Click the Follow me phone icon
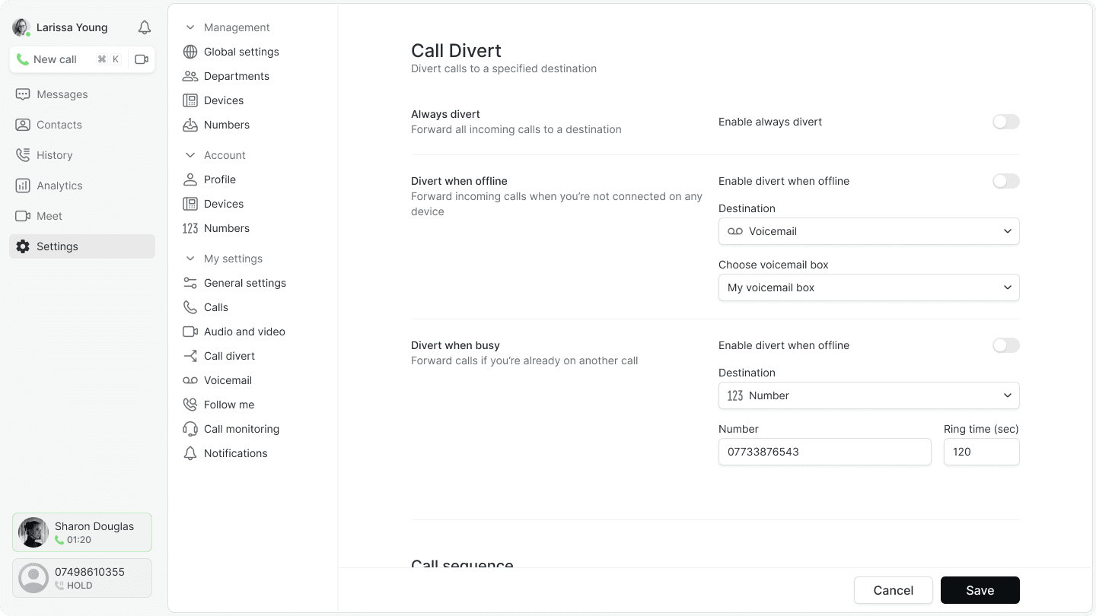Image resolution: width=1096 pixels, height=616 pixels. point(190,405)
